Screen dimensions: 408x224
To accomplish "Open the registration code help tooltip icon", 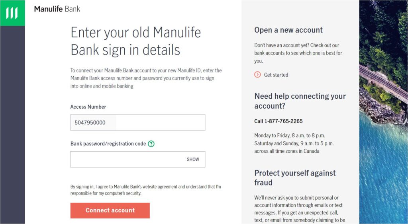I will [x=151, y=144].
